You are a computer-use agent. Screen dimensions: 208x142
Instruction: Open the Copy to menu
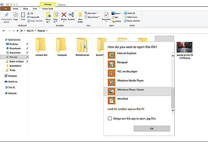pos(55,17)
